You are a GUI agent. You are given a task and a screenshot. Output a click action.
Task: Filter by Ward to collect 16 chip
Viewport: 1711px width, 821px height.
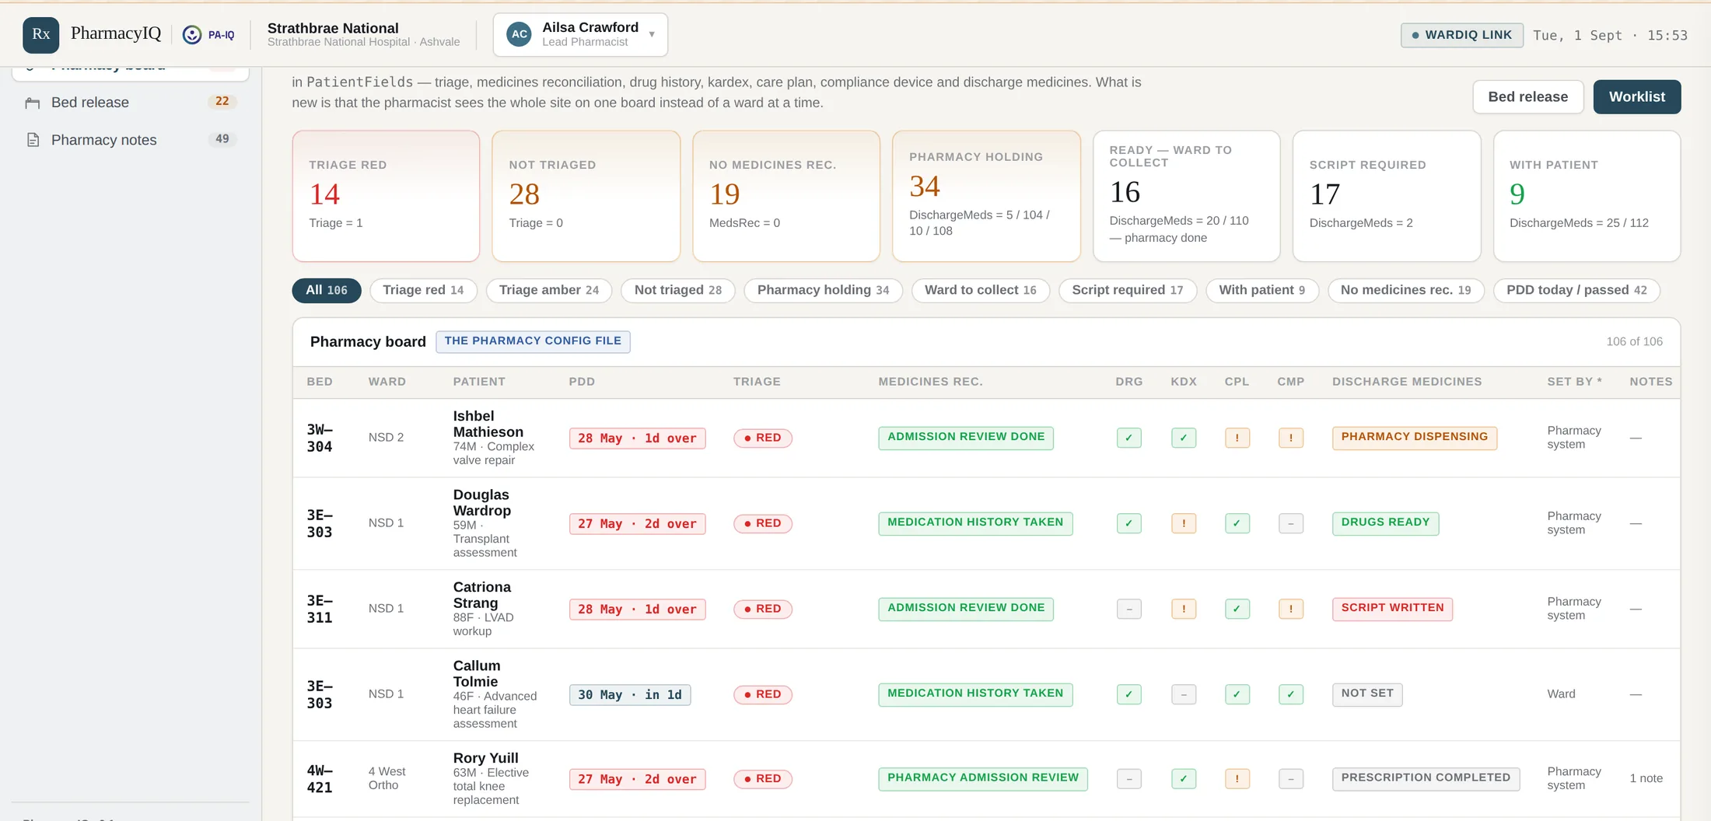point(980,290)
